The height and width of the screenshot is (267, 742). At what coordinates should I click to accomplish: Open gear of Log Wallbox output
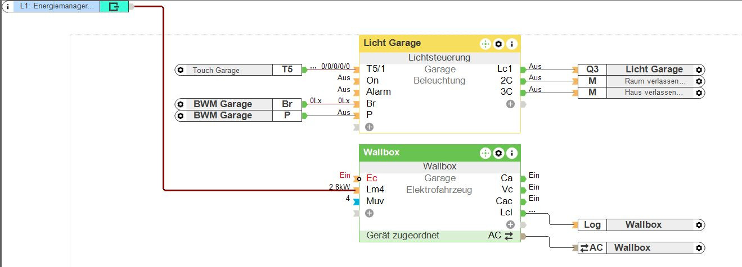699,225
